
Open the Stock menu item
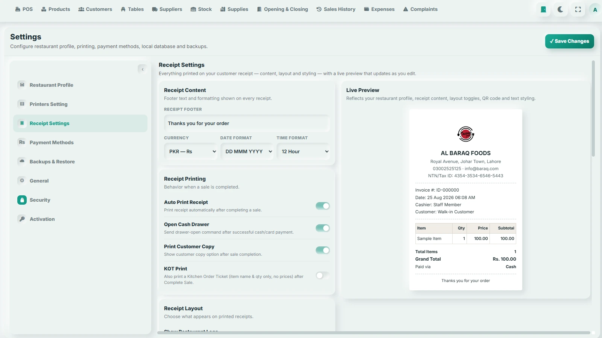201,9
